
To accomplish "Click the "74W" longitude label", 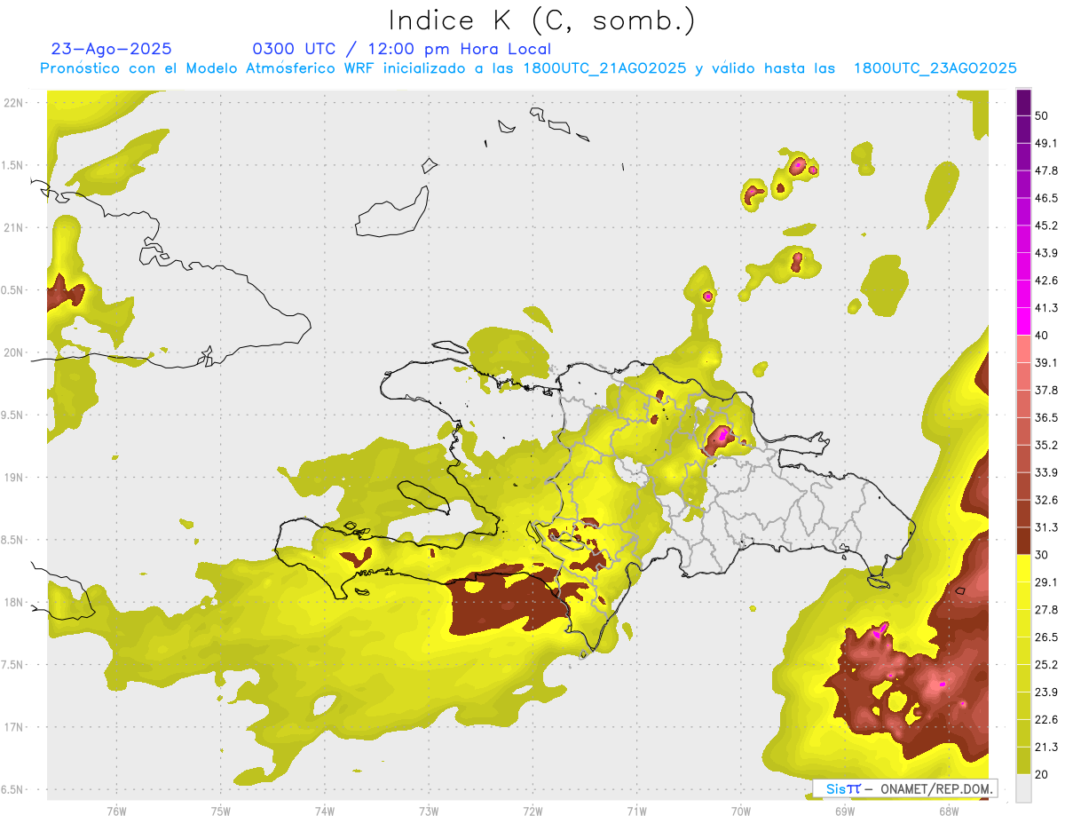I will coord(325,811).
